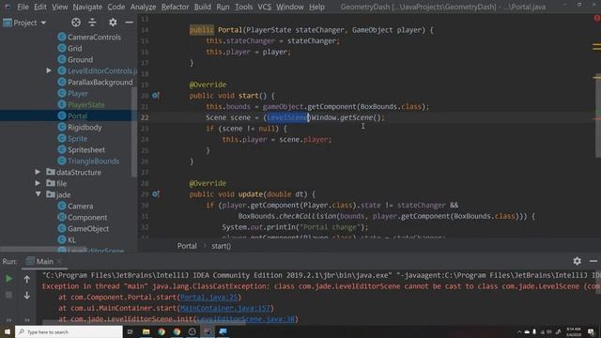This screenshot has width=601, height=338.
Task: Open the Edit menu
Action: pos(39,7)
